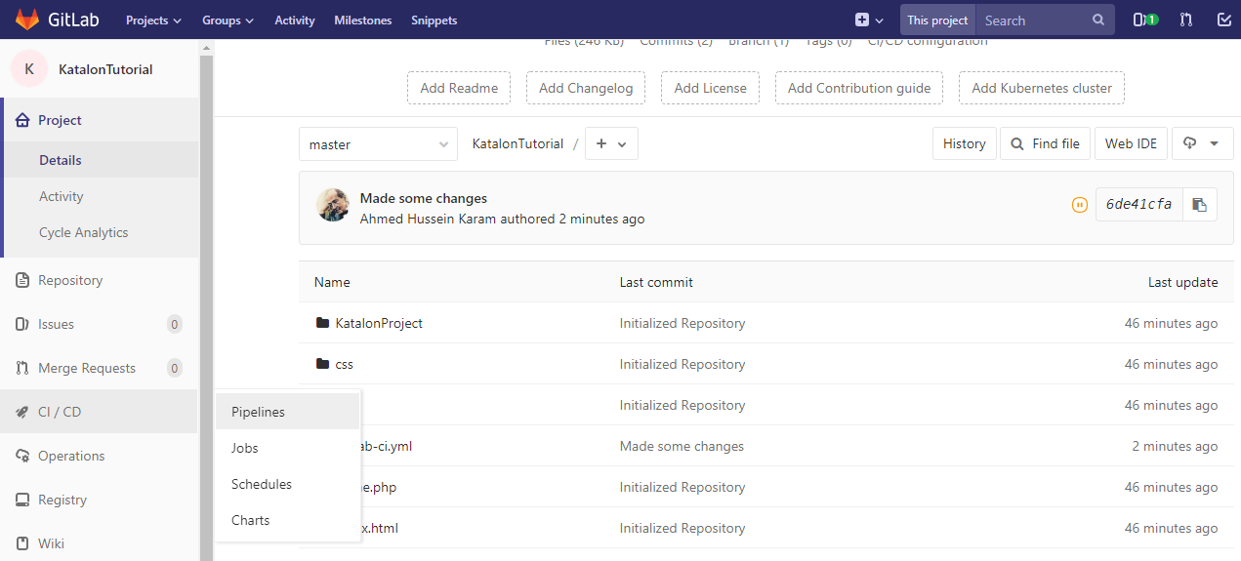Select Pipelines from CI/CD submenu
Image resolution: width=1241 pixels, height=561 pixels.
(259, 412)
